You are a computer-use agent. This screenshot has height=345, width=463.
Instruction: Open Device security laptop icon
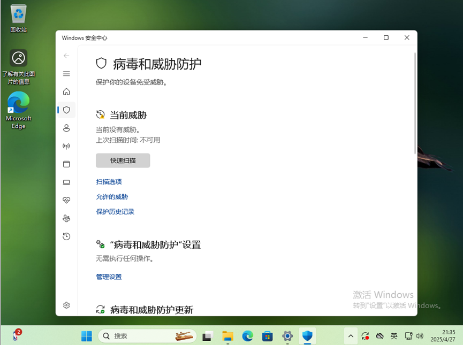66,182
